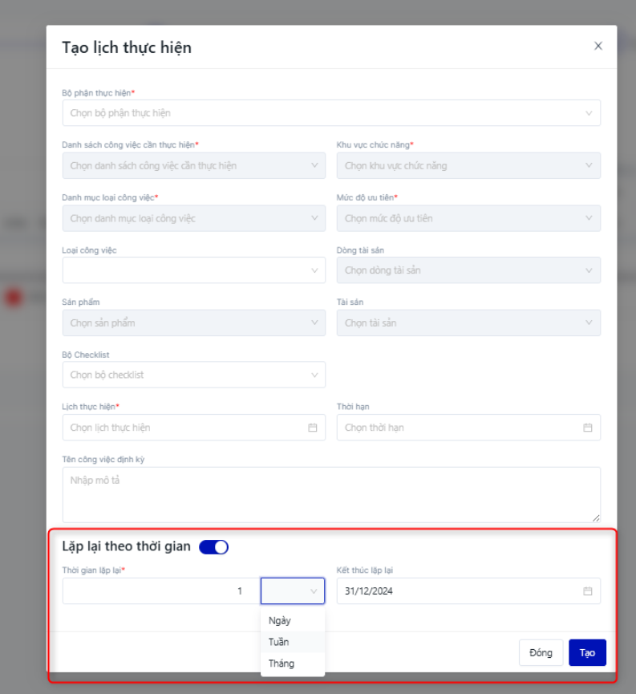This screenshot has height=694, width=636.
Task: Click calendar icon in Kết thúc lặp lại field
Action: (x=588, y=591)
